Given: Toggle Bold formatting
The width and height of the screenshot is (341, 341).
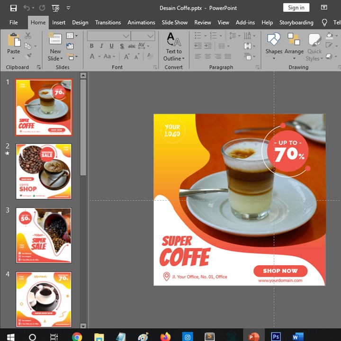Looking at the screenshot, I should coord(91,46).
